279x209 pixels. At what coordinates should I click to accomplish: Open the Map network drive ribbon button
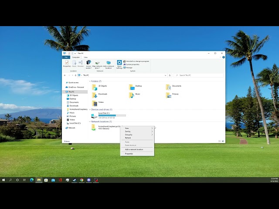coord(97,64)
